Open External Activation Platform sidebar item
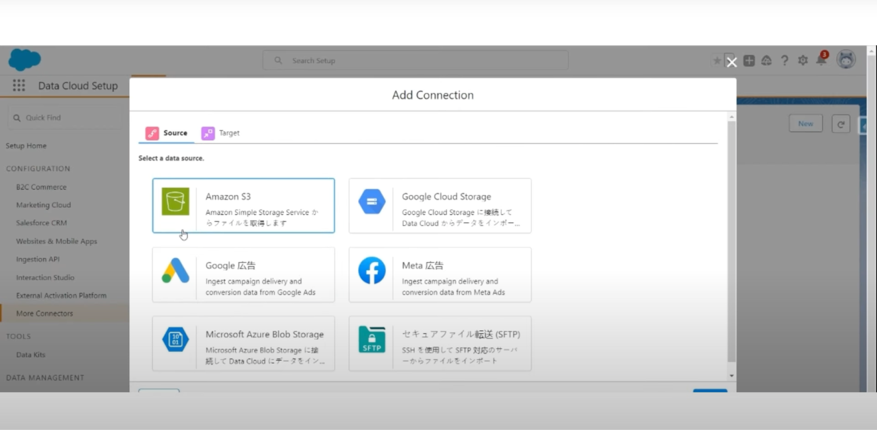Image resolution: width=877 pixels, height=430 pixels. coord(61,295)
